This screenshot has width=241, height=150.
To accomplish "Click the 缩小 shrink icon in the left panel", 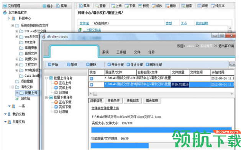I will pos(44,6).
